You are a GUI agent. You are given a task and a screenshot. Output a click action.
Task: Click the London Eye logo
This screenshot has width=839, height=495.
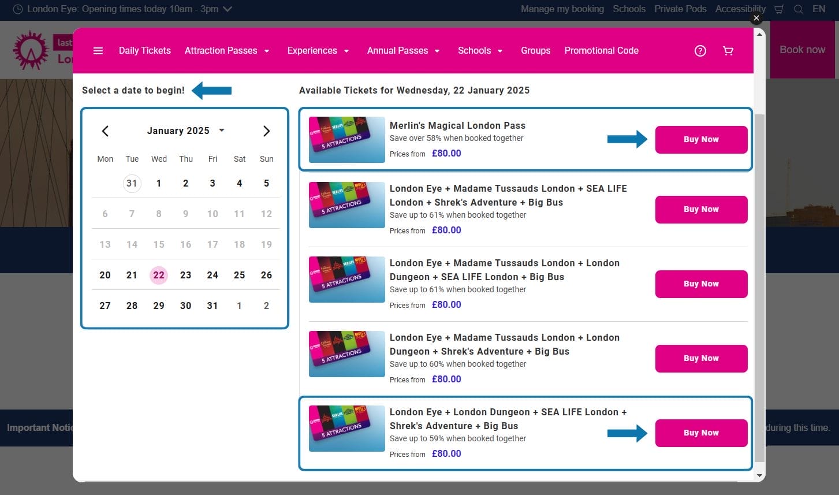32,50
